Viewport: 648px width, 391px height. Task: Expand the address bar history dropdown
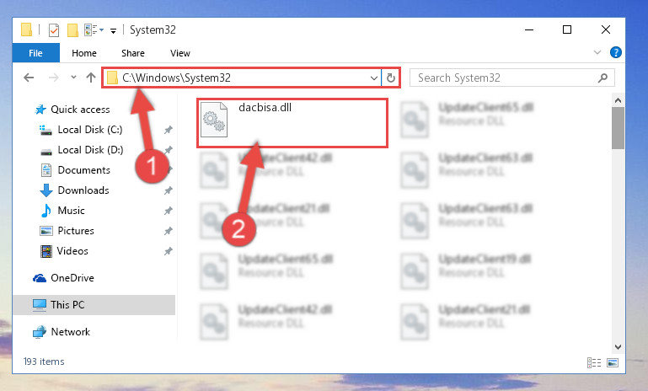(x=373, y=78)
